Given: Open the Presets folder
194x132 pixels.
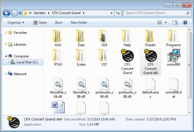Looking at the screenshot, I should 151,38.
